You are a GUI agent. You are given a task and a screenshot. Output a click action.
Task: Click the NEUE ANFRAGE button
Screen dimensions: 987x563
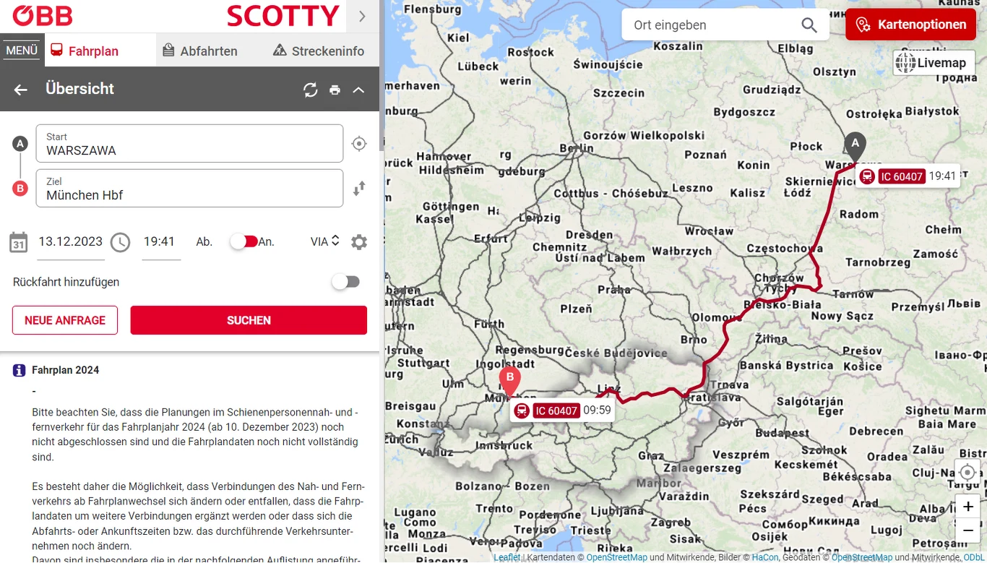click(65, 320)
